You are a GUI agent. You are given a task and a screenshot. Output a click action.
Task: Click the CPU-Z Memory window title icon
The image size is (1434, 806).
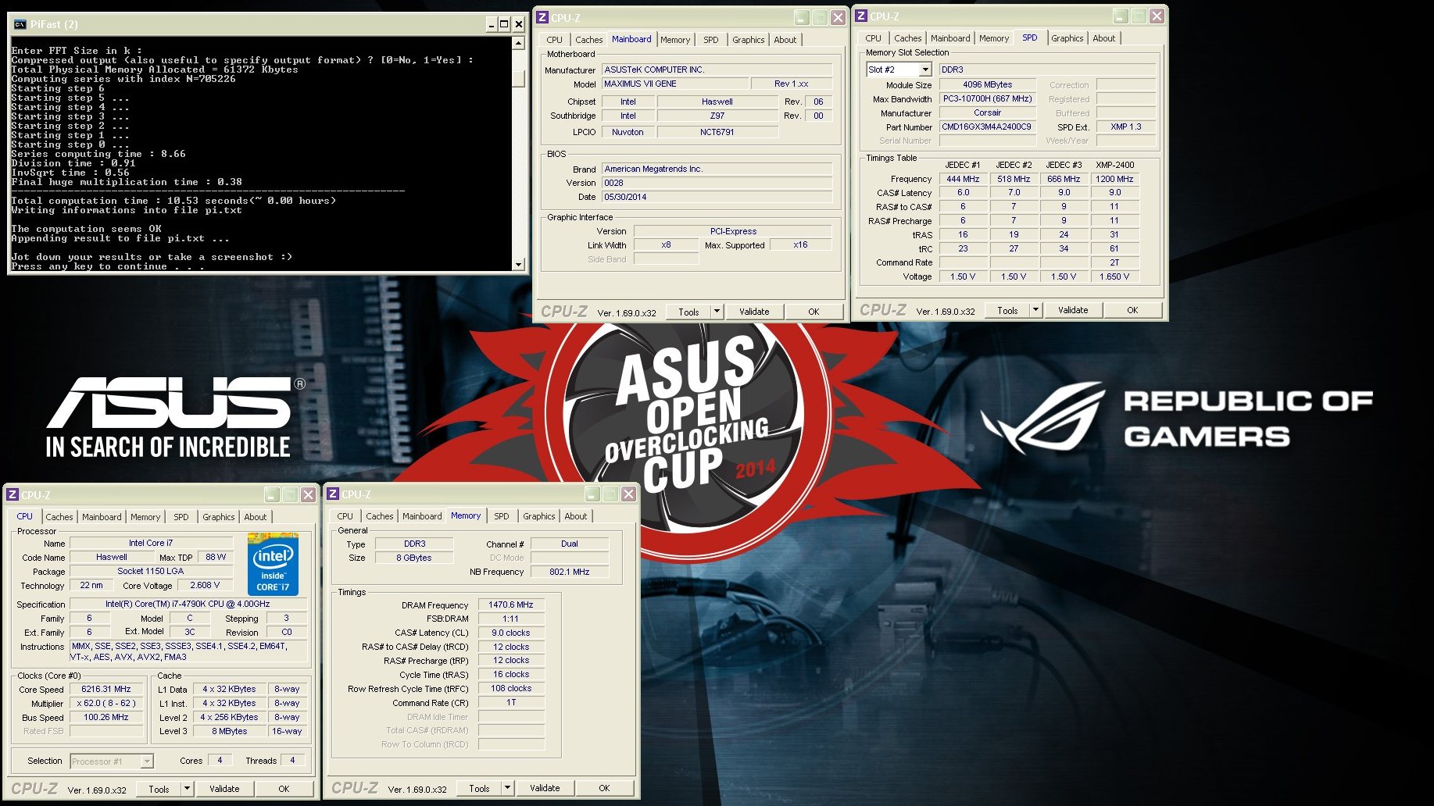pyautogui.click(x=333, y=494)
